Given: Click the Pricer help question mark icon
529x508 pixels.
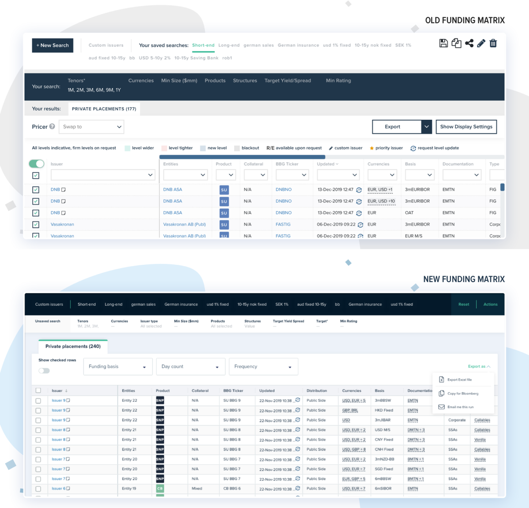Looking at the screenshot, I should click(52, 126).
